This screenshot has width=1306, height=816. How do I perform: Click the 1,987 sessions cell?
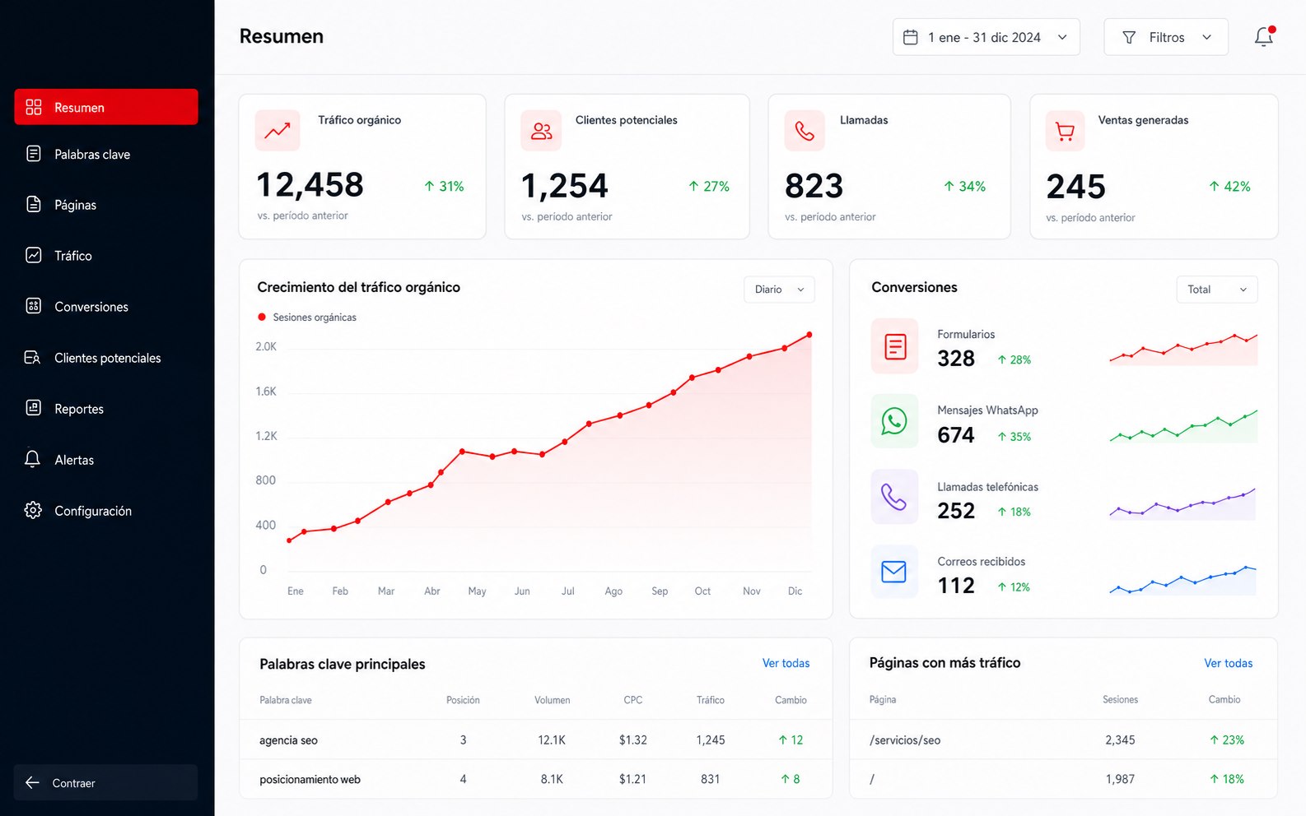[1120, 779]
